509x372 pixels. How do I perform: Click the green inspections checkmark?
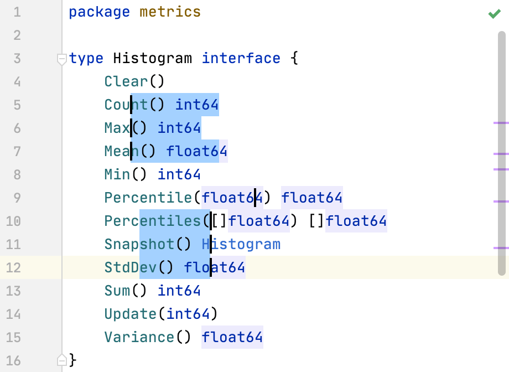(x=494, y=14)
